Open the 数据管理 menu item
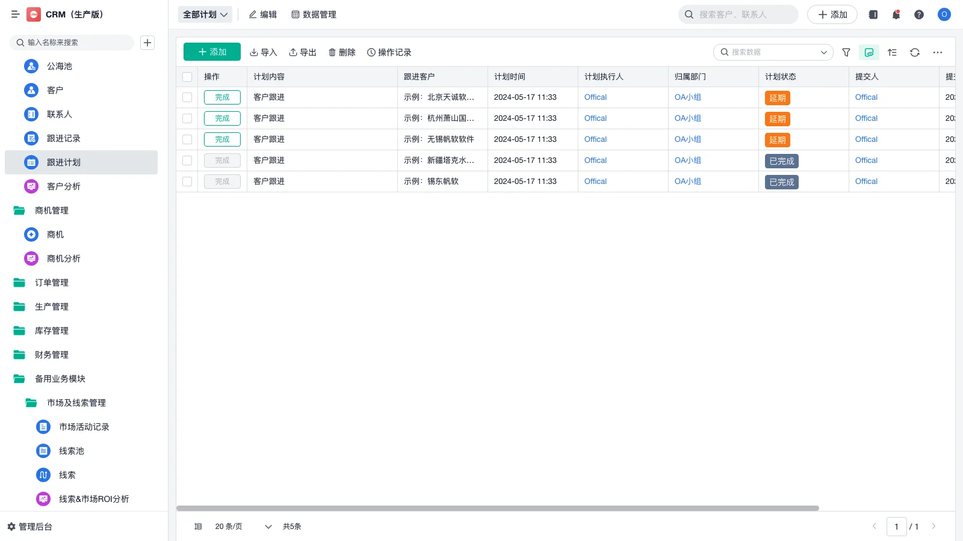The width and height of the screenshot is (963, 541). [x=314, y=14]
